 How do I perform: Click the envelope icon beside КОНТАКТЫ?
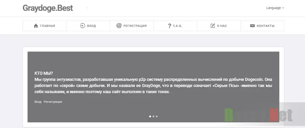tap(252, 26)
